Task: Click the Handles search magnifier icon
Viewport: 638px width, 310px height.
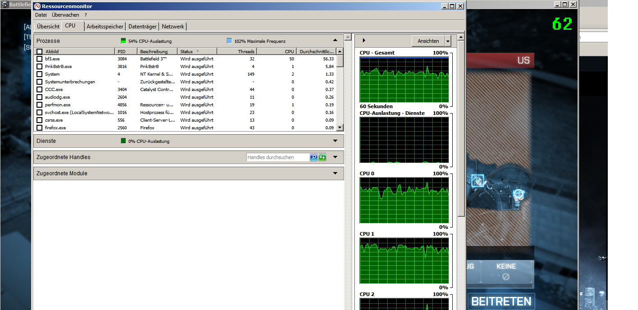Action: pyautogui.click(x=313, y=157)
